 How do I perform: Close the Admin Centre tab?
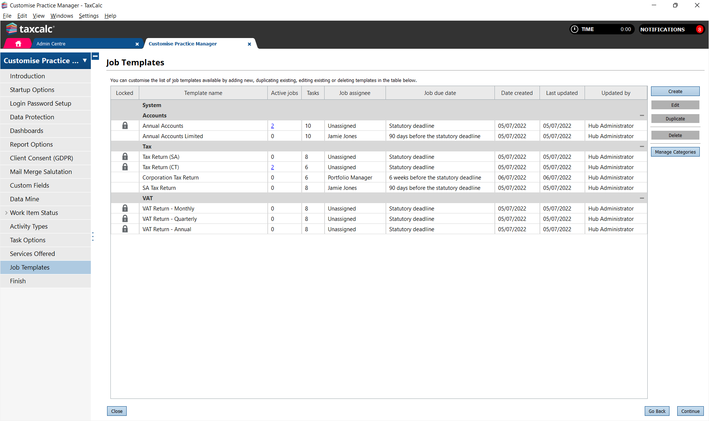pyautogui.click(x=137, y=44)
